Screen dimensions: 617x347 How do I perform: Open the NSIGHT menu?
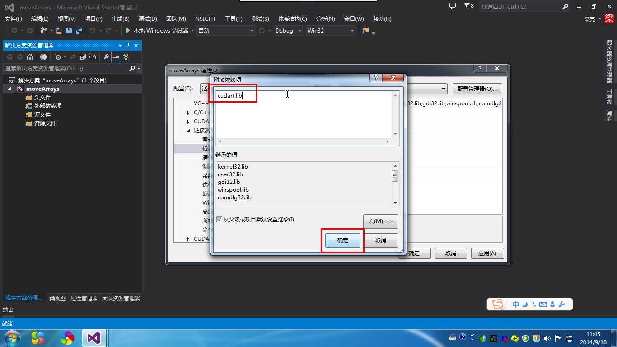(x=206, y=19)
